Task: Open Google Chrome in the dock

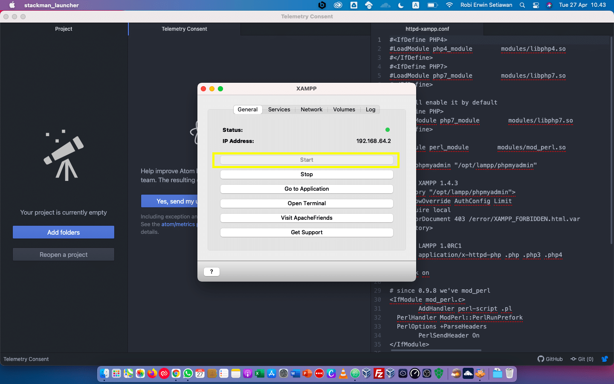Action: pyautogui.click(x=176, y=374)
